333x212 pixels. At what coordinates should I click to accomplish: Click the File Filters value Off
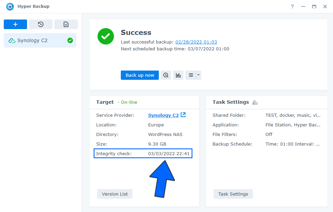[x=269, y=135]
